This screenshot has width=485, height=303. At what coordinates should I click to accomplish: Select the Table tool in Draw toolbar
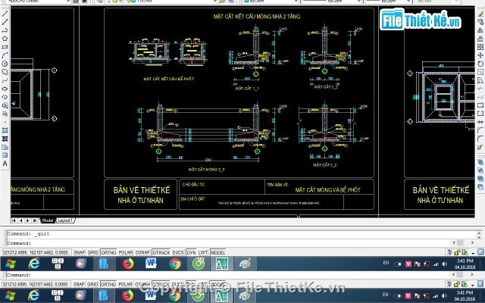(x=5, y=155)
